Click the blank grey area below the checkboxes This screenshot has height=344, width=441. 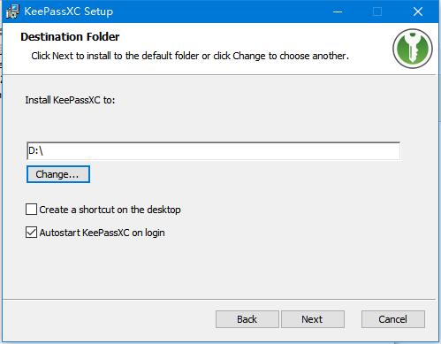(x=219, y=270)
